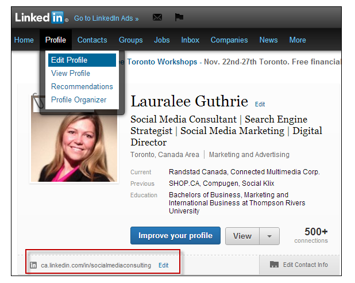Screen dimensions: 355x283
Task: Click the ca.linkedin.com/in/socialmediaconsulting URL text
Action: pyautogui.click(x=96, y=265)
